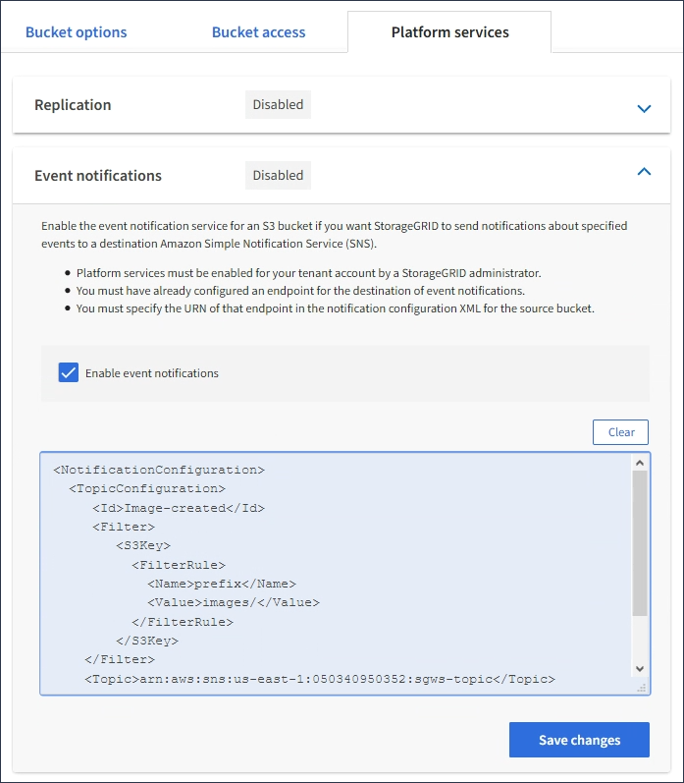Click the Replication section header
This screenshot has width=684, height=783.
[73, 105]
